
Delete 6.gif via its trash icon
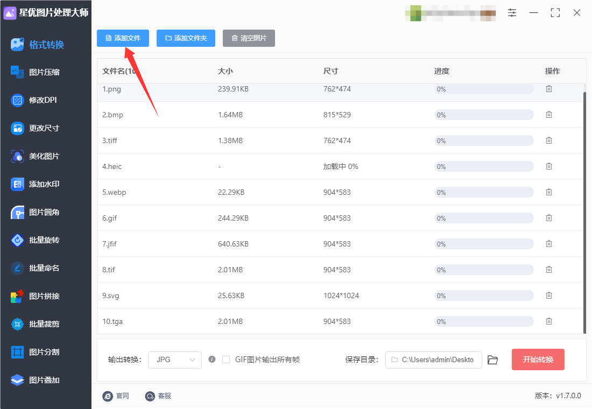coord(549,218)
